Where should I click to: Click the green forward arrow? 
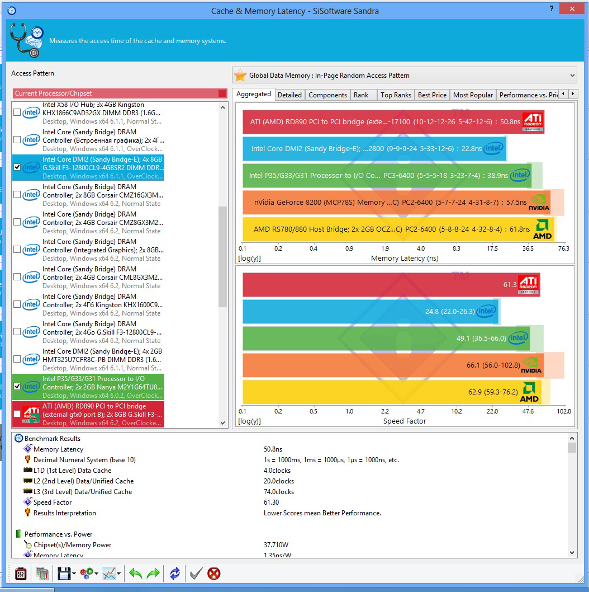[x=153, y=574]
